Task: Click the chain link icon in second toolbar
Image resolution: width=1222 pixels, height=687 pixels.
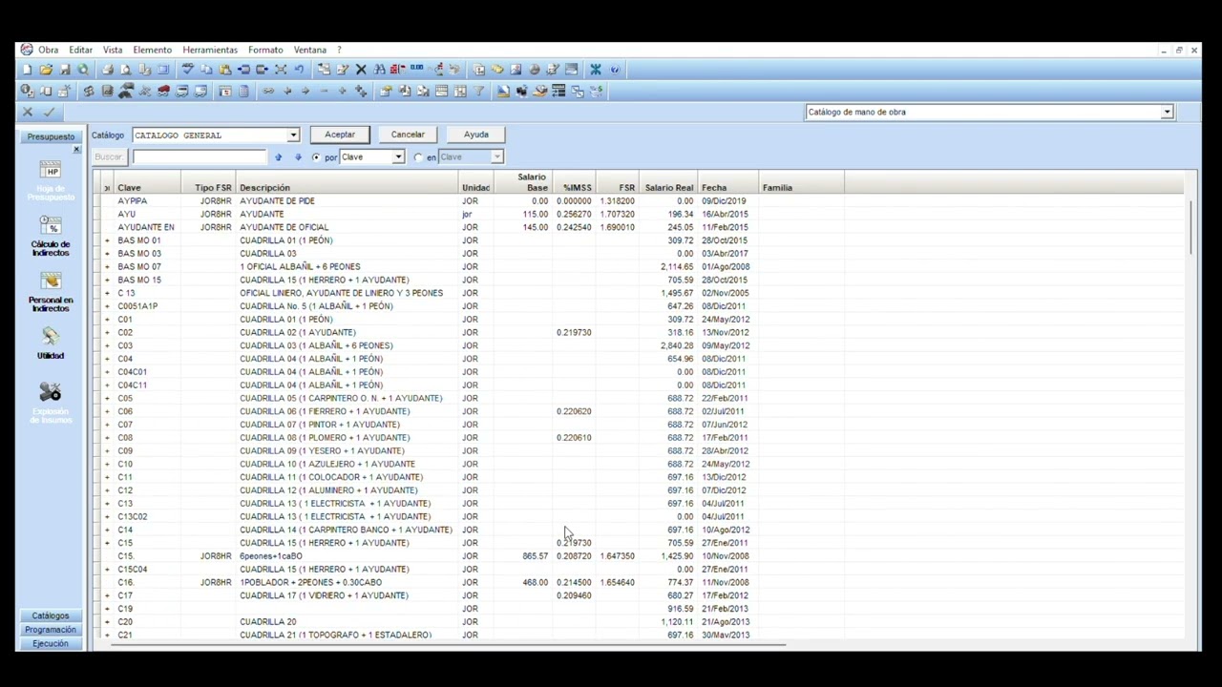Action: coord(268,92)
